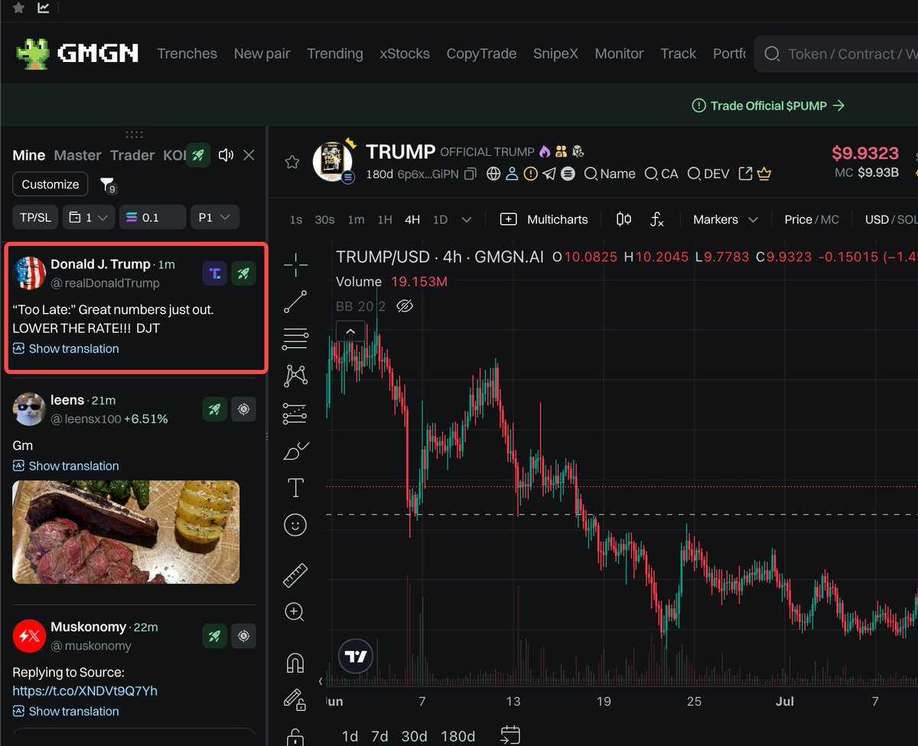918x746 pixels.
Task: Toggle BB 20 2 indicator visibility
Action: click(x=405, y=306)
